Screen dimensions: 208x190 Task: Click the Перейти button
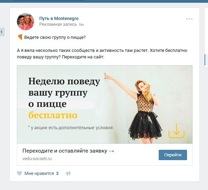click(x=173, y=155)
